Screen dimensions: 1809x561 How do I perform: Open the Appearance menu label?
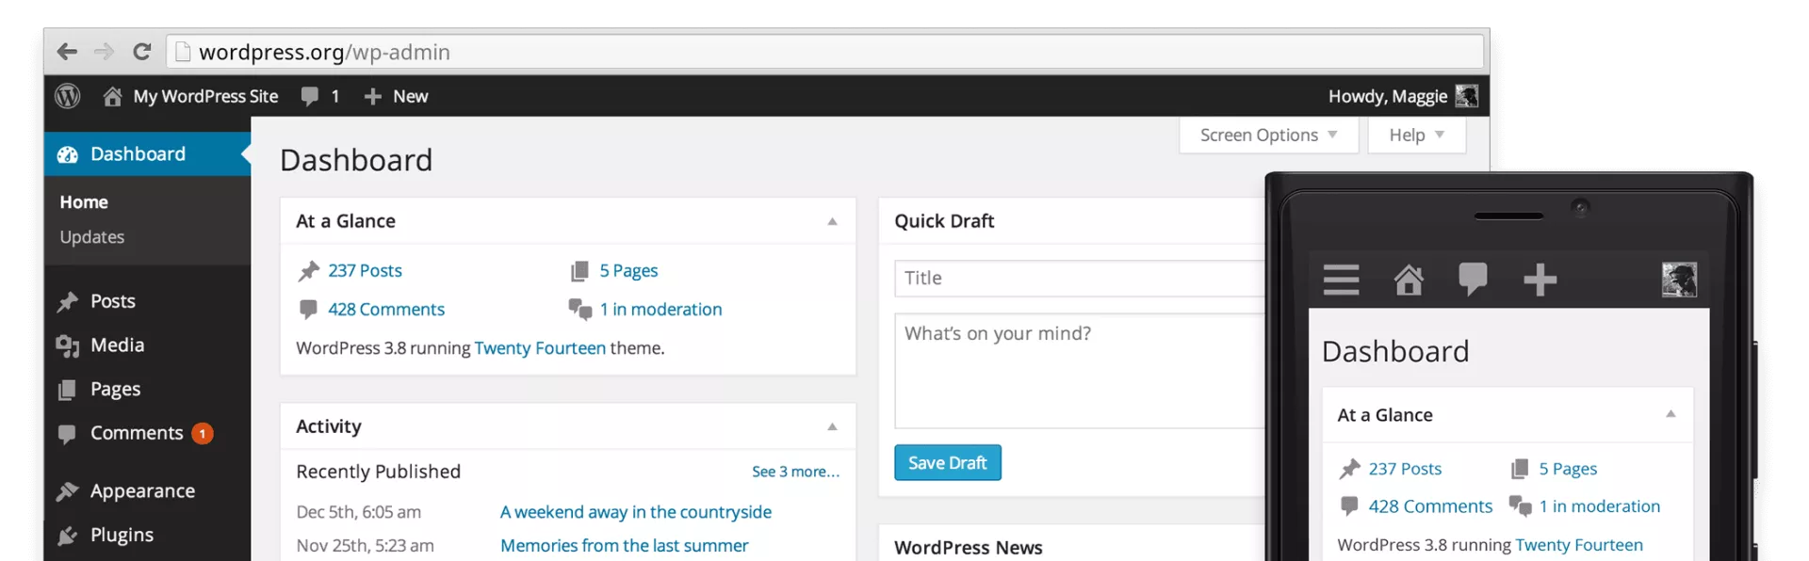pos(143,491)
